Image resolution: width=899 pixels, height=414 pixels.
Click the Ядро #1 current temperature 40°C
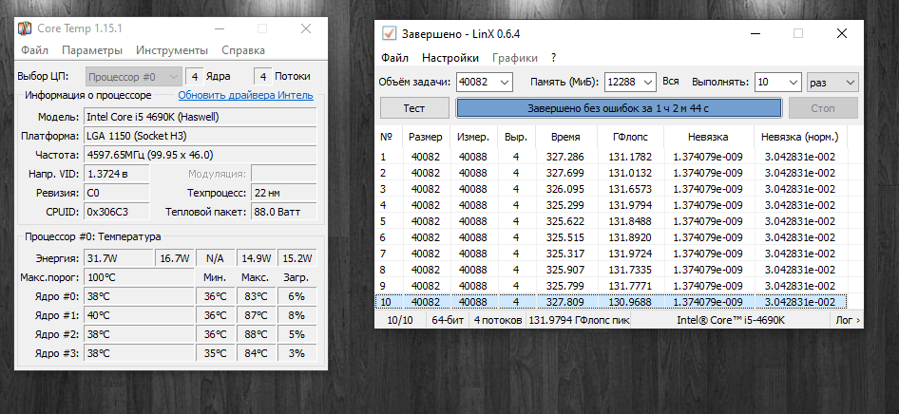[x=139, y=315]
